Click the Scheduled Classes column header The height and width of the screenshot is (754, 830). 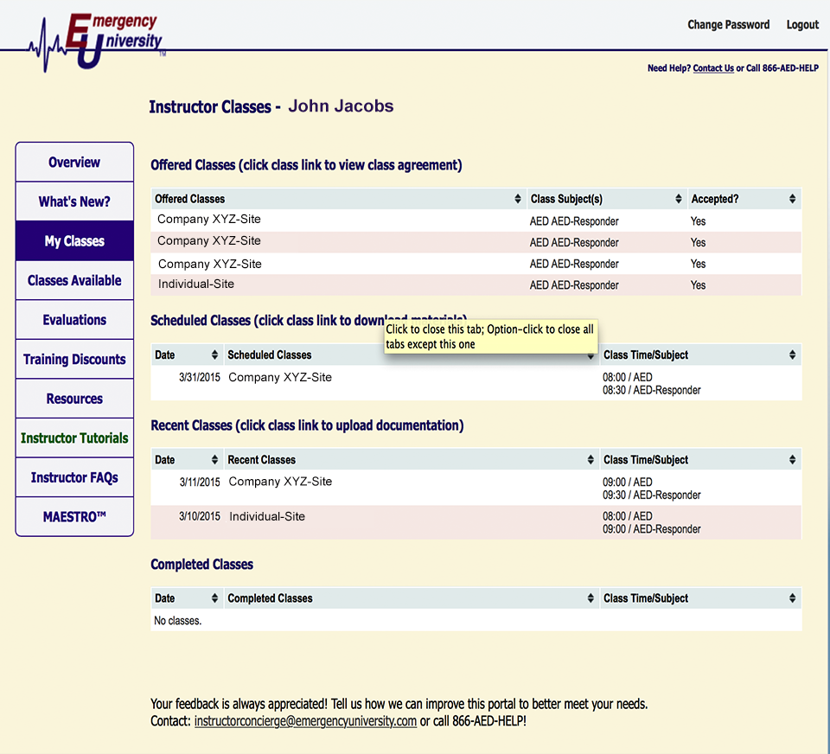click(x=412, y=355)
